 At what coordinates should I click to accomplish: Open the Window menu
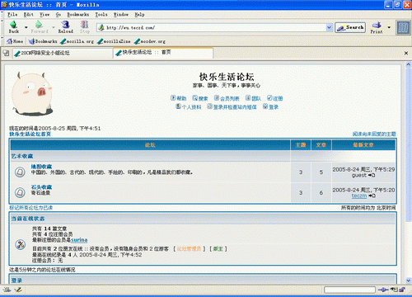point(121,14)
